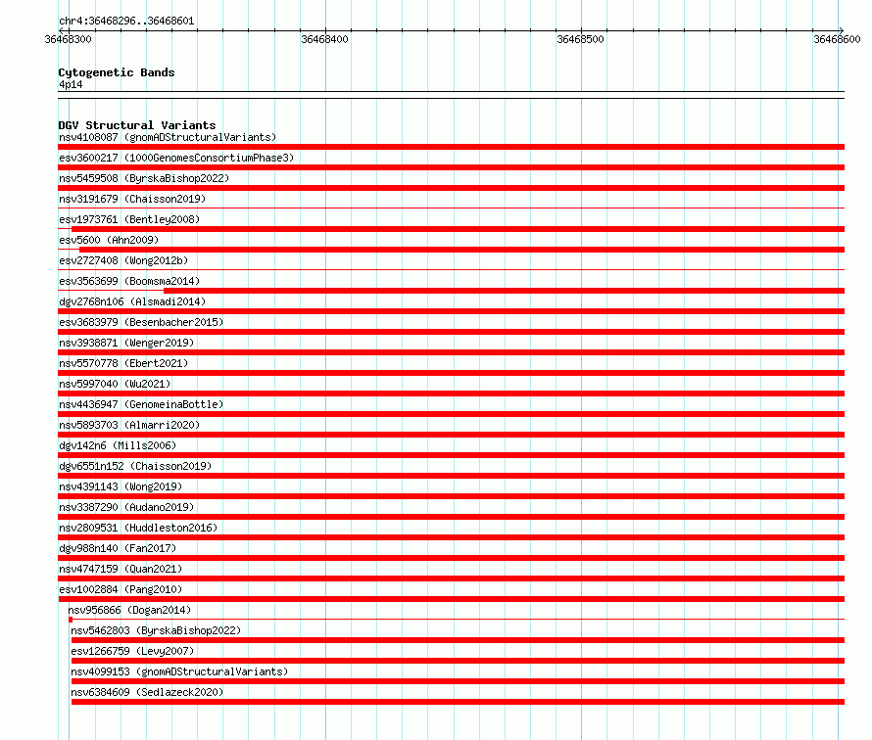Screen dimensions: 872x740
Task: Click nsv6384609 (Sedlazeck2020) label
Action: (x=147, y=692)
